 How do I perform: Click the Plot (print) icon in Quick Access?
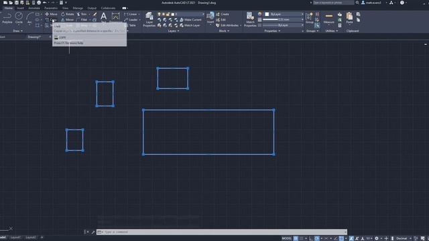pyautogui.click(x=39, y=3)
